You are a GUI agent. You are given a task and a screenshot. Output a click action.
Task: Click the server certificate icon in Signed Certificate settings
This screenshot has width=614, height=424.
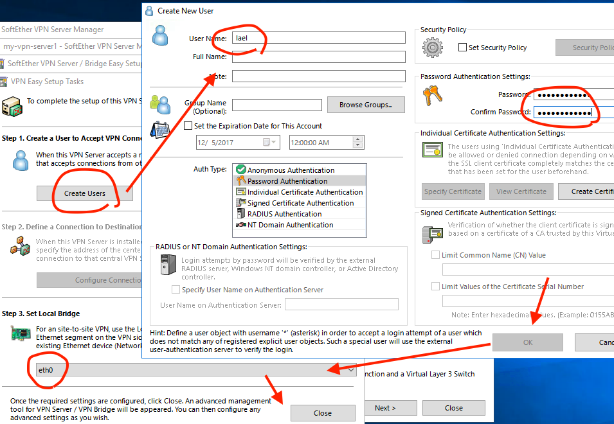click(x=433, y=234)
